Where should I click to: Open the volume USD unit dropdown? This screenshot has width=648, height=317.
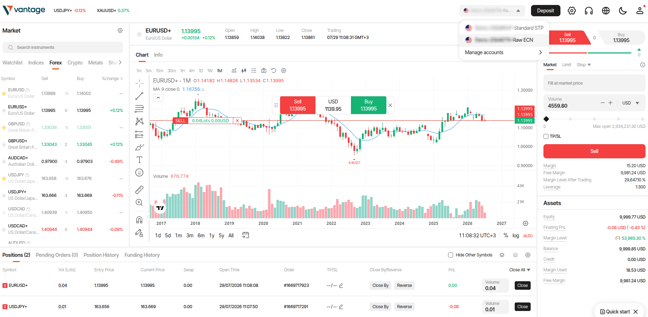(631, 103)
